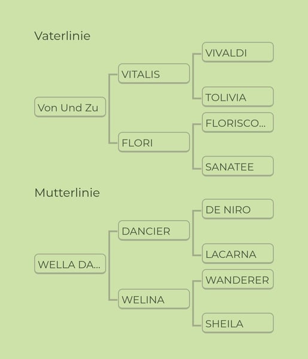Click the connector between DANCIER and WELINA

point(109,266)
